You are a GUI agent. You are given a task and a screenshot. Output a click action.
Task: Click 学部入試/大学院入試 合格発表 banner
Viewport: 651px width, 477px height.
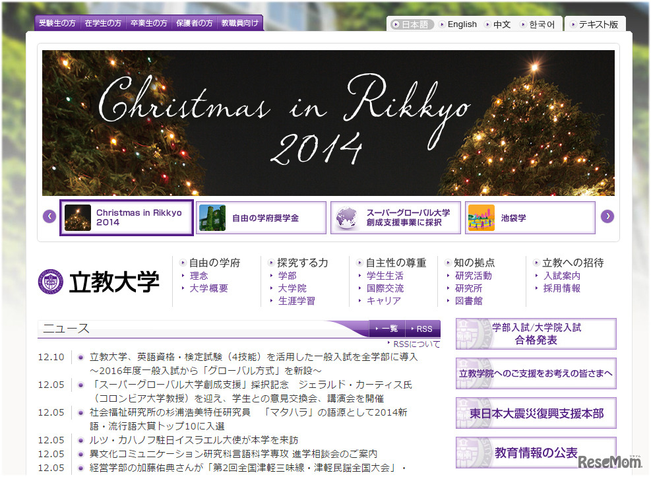(536, 334)
